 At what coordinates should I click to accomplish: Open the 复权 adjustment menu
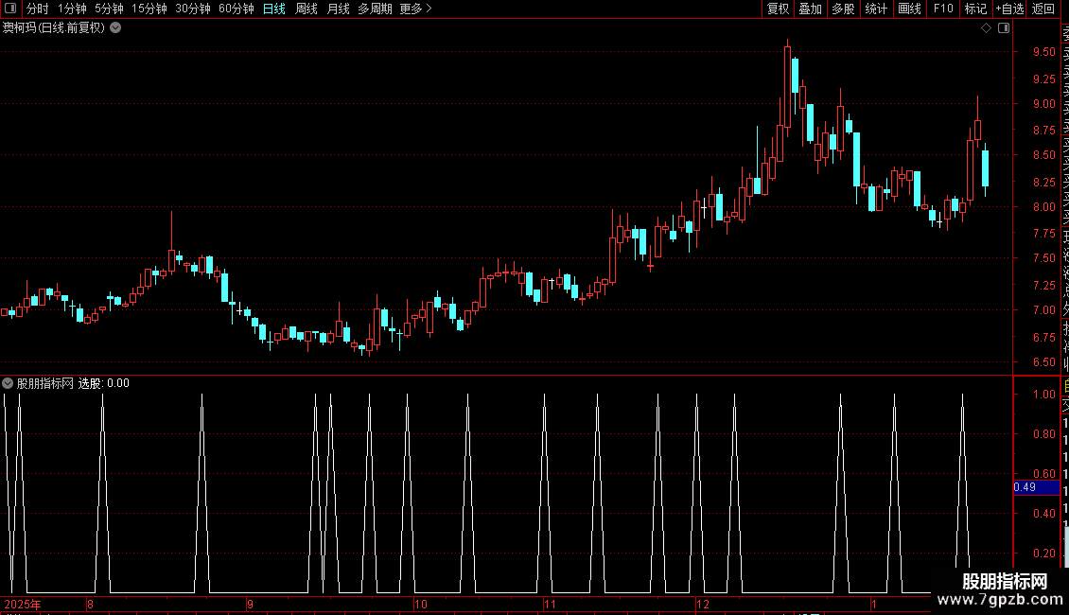click(x=778, y=9)
